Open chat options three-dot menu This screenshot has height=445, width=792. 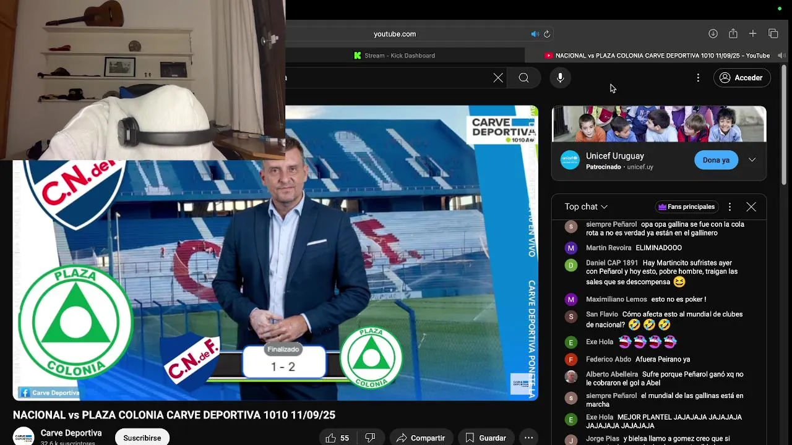tap(730, 207)
